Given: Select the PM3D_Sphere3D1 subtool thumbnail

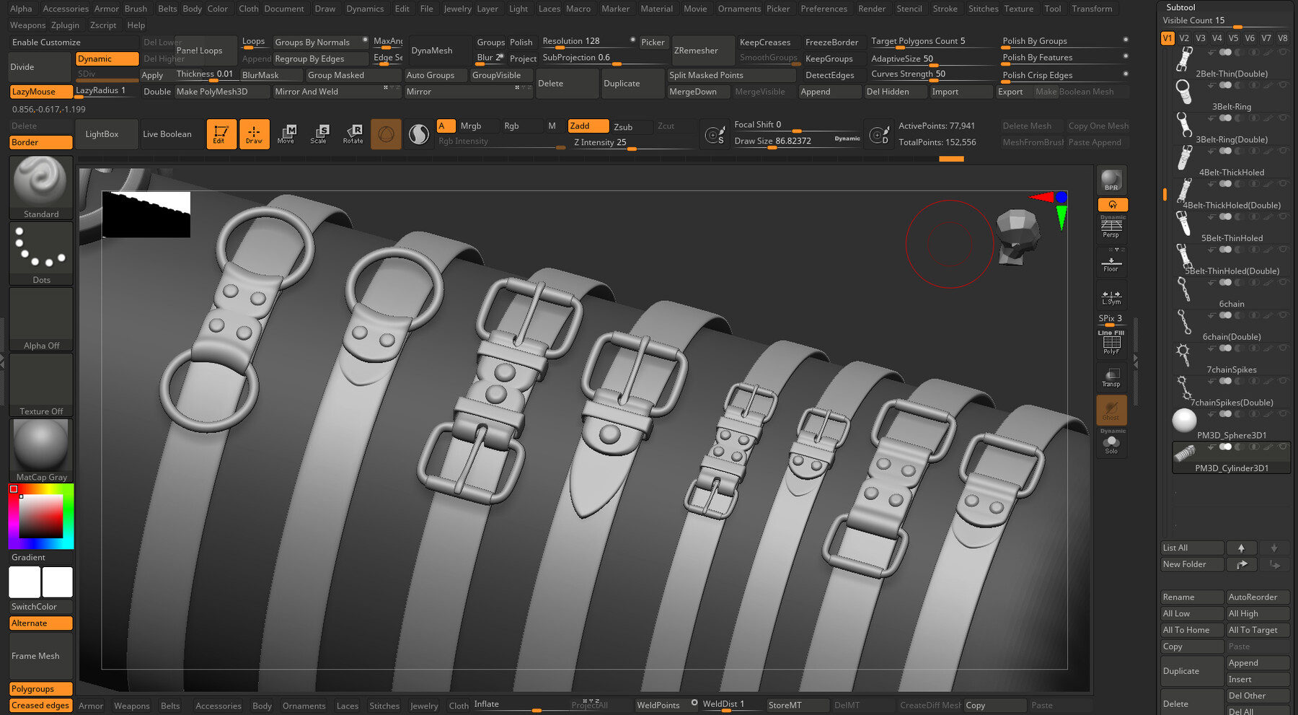Looking at the screenshot, I should (x=1184, y=420).
